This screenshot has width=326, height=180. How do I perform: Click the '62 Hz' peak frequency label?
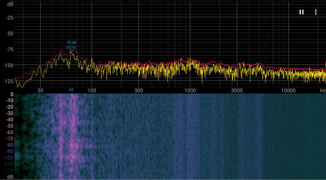(71, 47)
